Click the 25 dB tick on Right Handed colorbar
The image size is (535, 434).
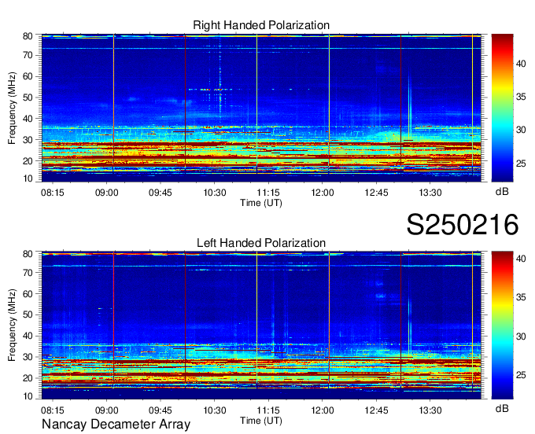521,164
